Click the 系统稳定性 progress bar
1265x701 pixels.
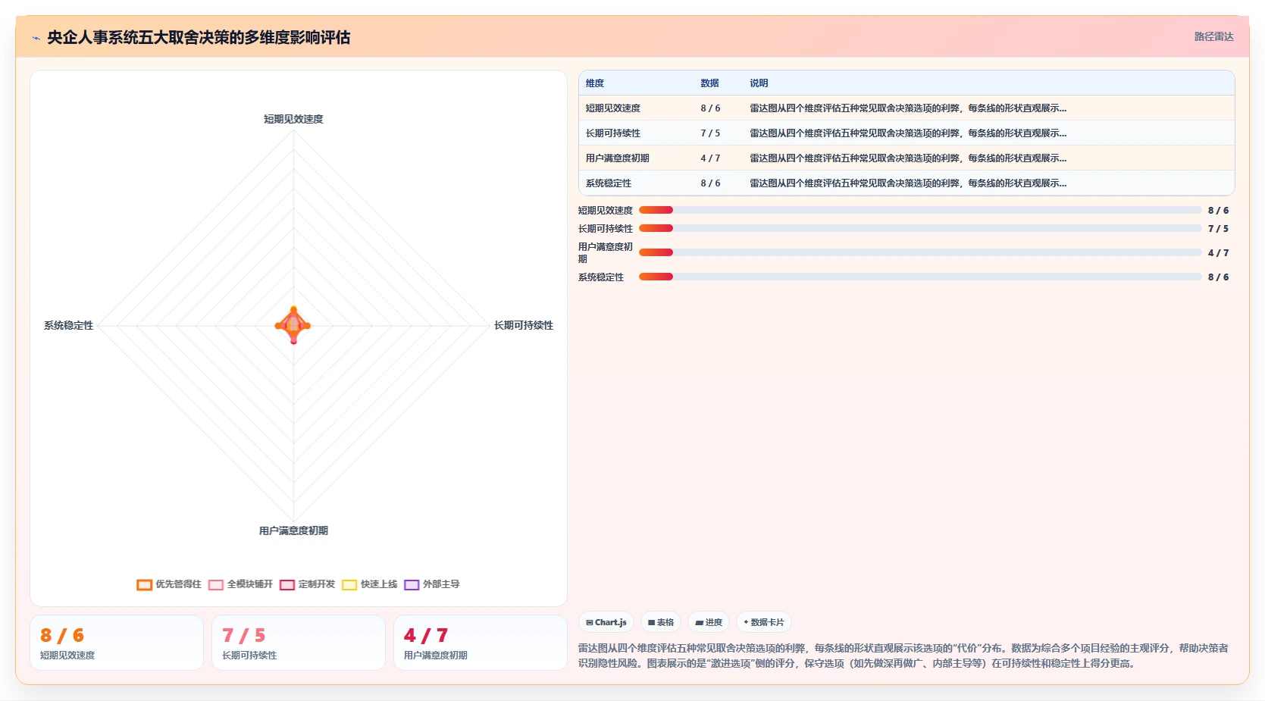coord(920,277)
